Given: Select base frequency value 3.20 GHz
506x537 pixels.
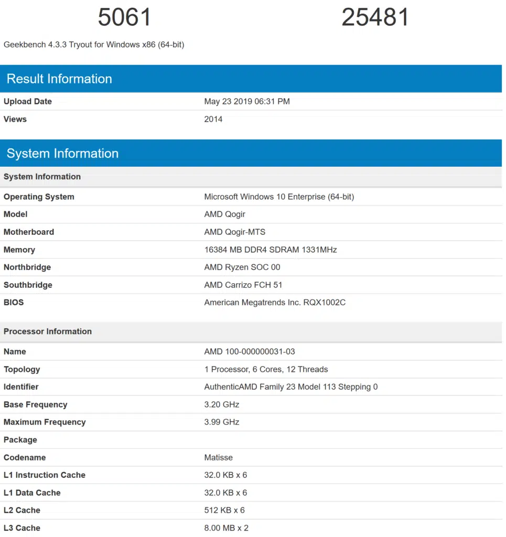Looking at the screenshot, I should pos(221,405).
